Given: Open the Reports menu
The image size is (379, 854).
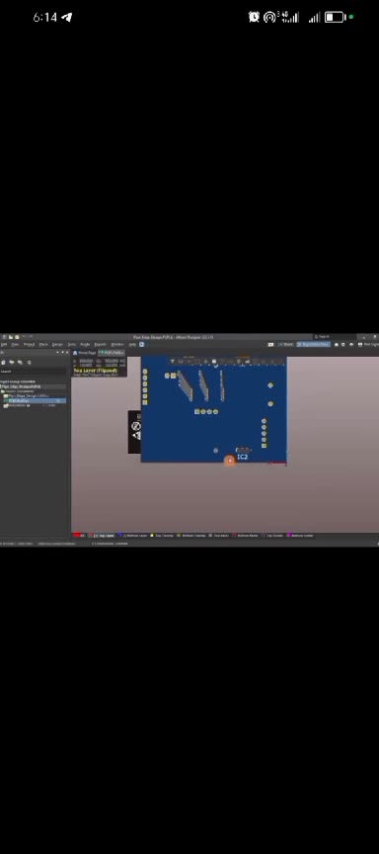Looking at the screenshot, I should pyautogui.click(x=101, y=344).
